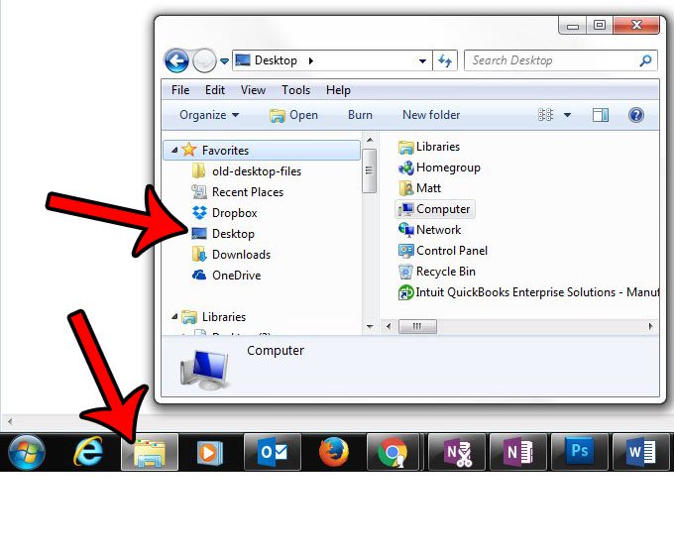Open Outlook from the taskbar
674x555 pixels.
tap(273, 452)
